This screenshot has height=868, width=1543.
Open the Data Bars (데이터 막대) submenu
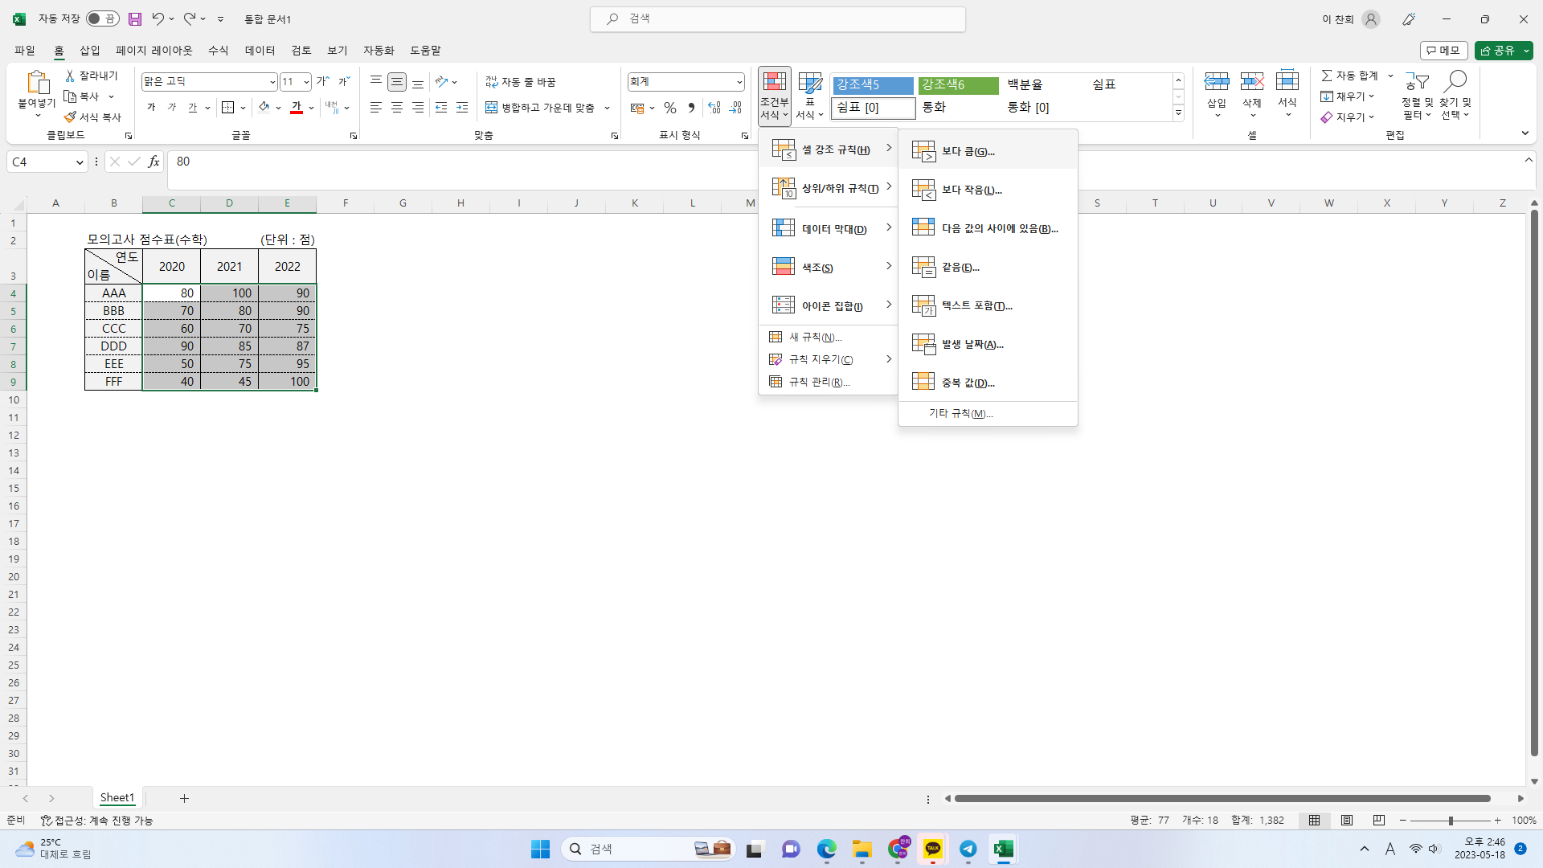pyautogui.click(x=833, y=229)
